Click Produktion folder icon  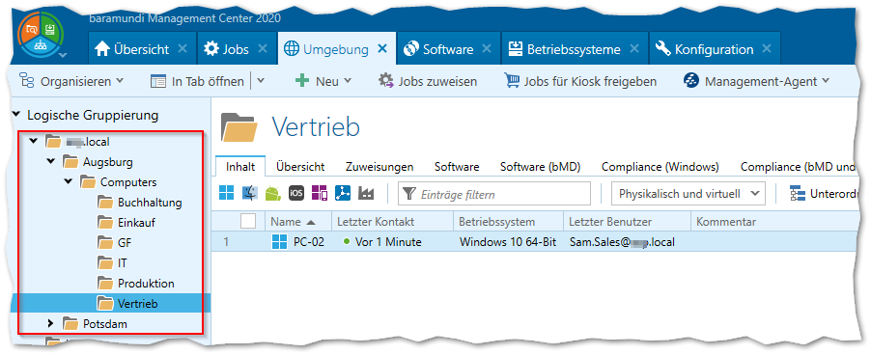coord(105,284)
